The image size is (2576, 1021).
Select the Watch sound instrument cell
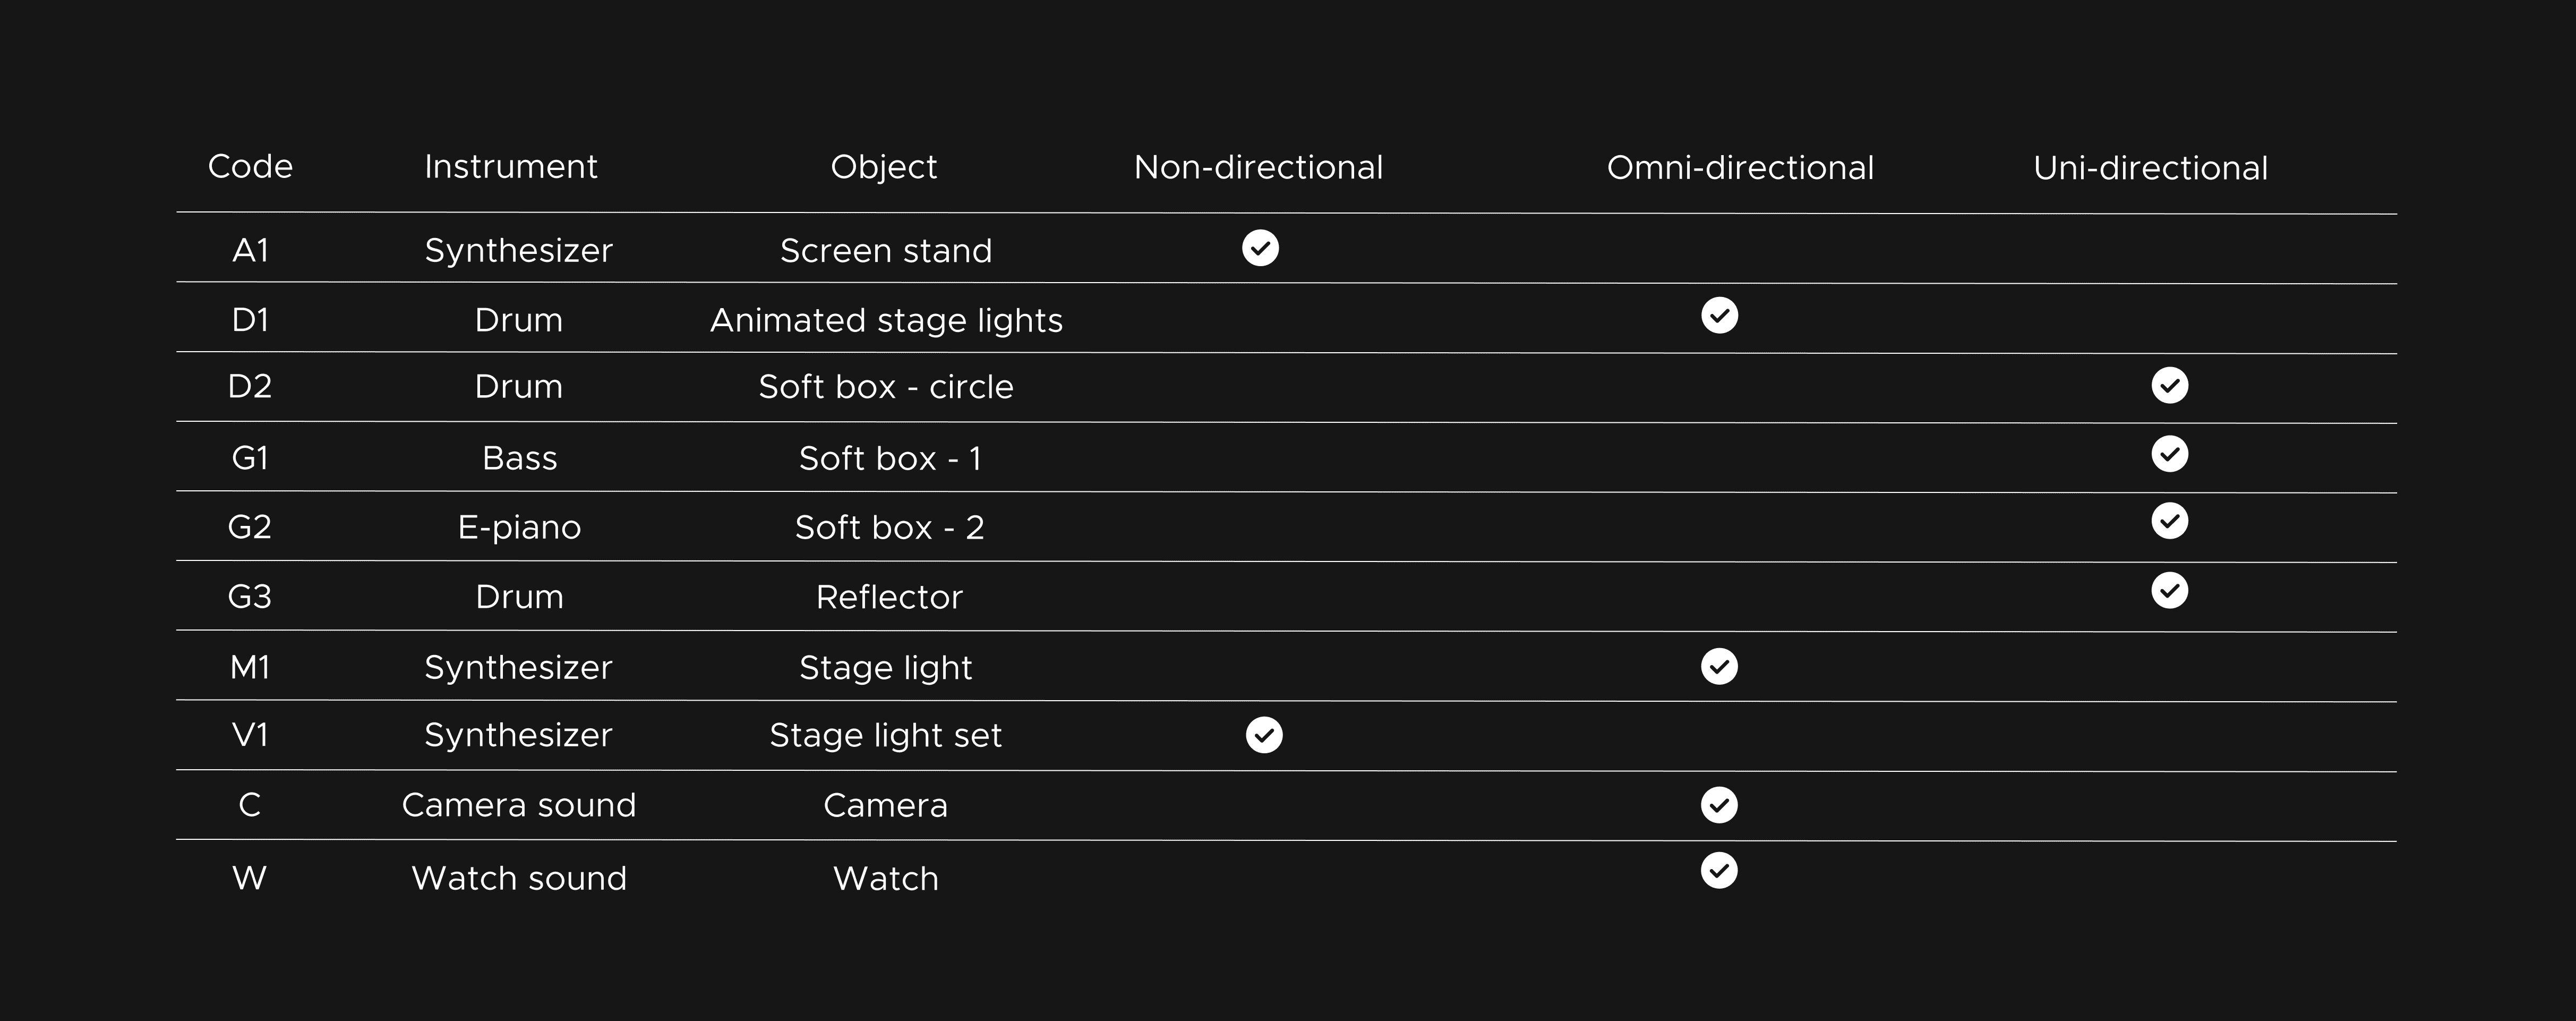519,878
